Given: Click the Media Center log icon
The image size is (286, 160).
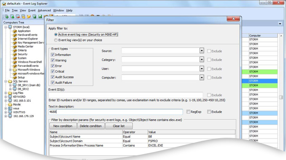Looking at the screenshot, I should pos(15,47).
